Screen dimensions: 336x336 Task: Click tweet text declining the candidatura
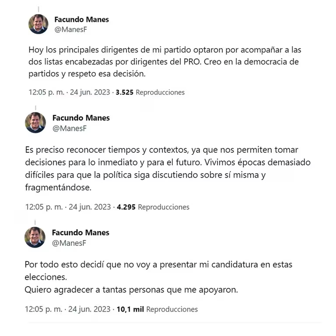pyautogui.click(x=158, y=271)
